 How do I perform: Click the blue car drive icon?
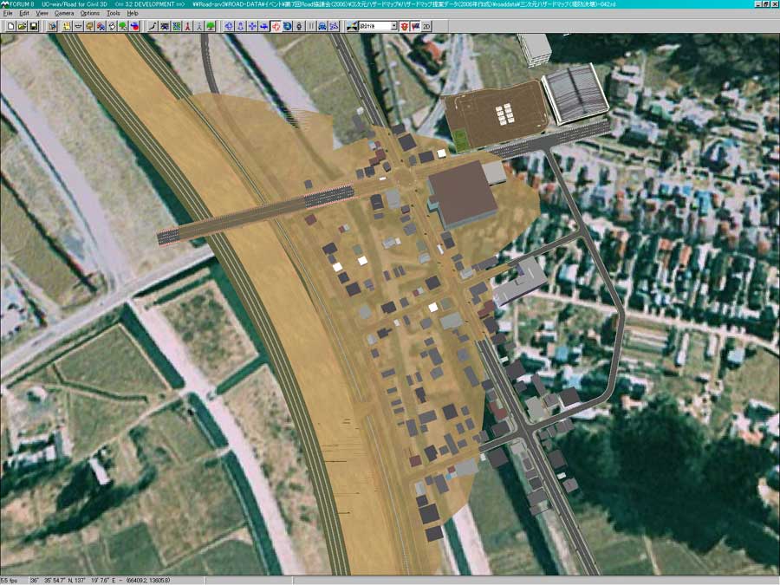(322, 26)
